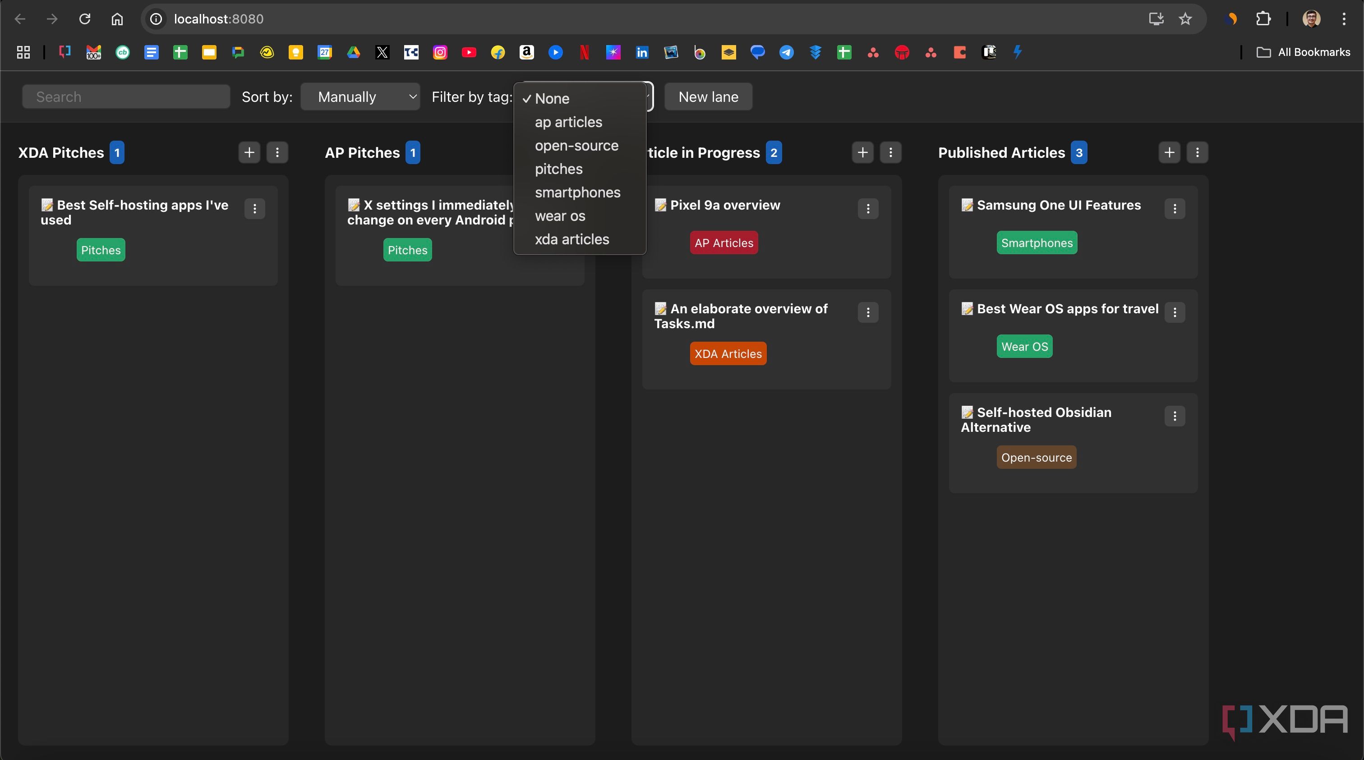Bookmark this page with the star
The height and width of the screenshot is (760, 1364).
coord(1185,19)
